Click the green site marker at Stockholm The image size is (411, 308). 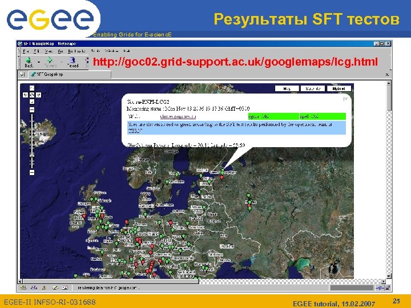point(167,181)
